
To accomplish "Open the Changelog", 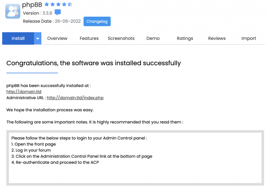I will click(x=97, y=21).
